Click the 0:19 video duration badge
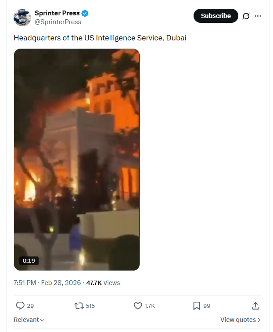Image resolution: width=273 pixels, height=332 pixels. pos(29,260)
